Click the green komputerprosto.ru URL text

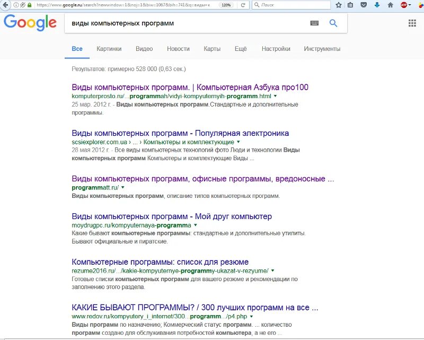pyautogui.click(x=171, y=96)
